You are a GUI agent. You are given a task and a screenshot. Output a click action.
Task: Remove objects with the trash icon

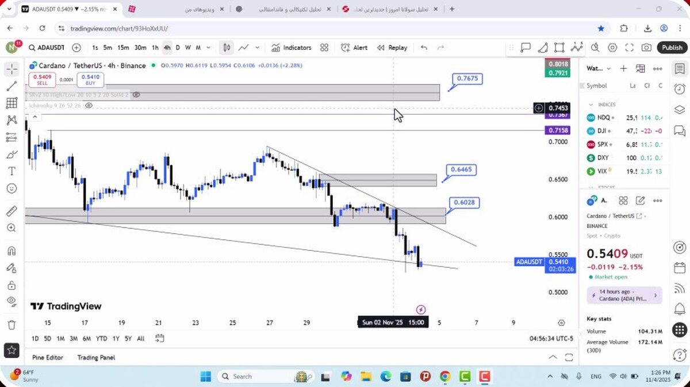(x=11, y=325)
